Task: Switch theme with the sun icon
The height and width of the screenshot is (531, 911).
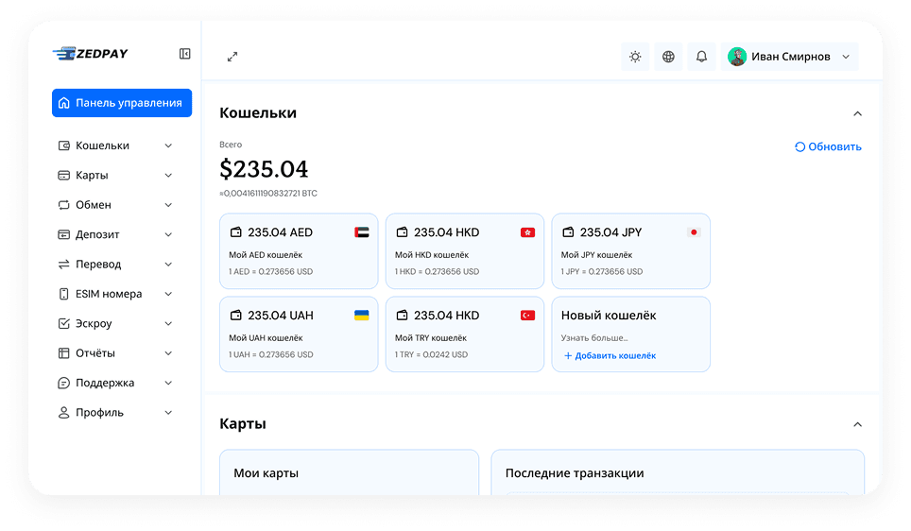Action: click(x=635, y=57)
